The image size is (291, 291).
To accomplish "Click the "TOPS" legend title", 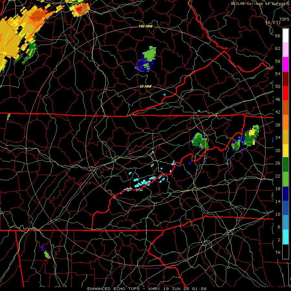I will click(284, 19).
